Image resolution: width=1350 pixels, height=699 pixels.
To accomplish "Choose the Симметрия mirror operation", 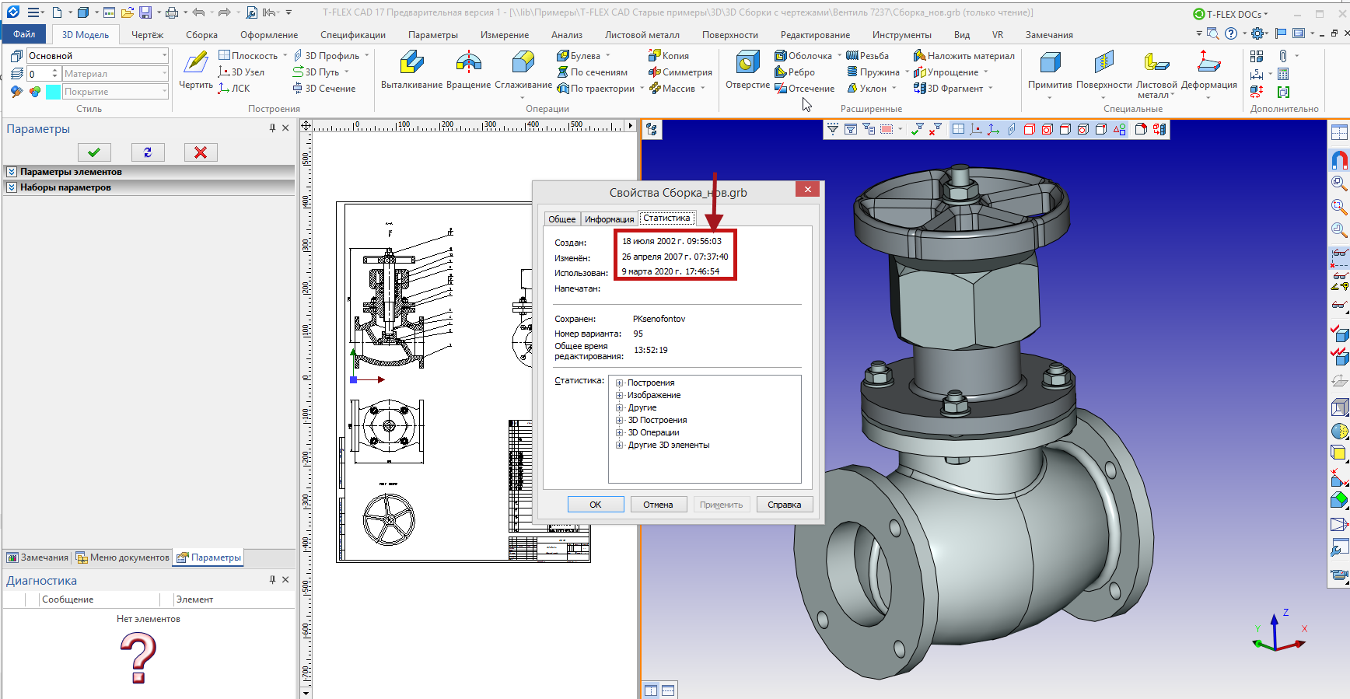I will click(x=680, y=72).
